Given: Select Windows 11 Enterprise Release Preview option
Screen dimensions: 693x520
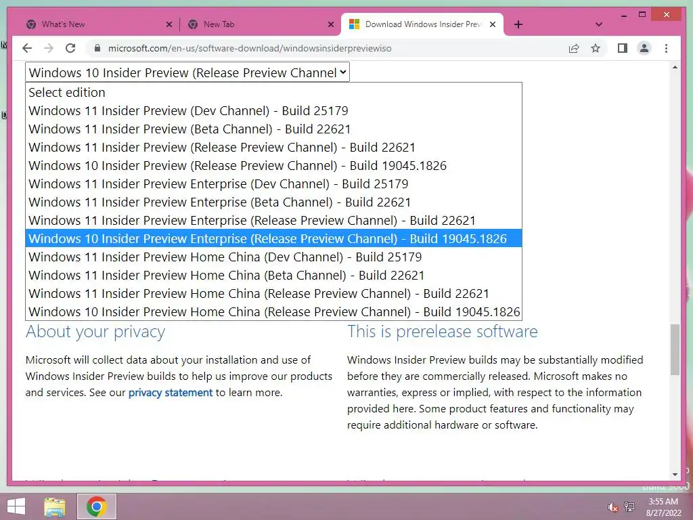Looking at the screenshot, I should [x=273, y=220].
